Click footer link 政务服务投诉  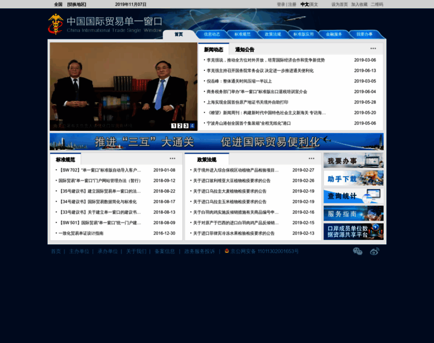pyautogui.click(x=199, y=252)
